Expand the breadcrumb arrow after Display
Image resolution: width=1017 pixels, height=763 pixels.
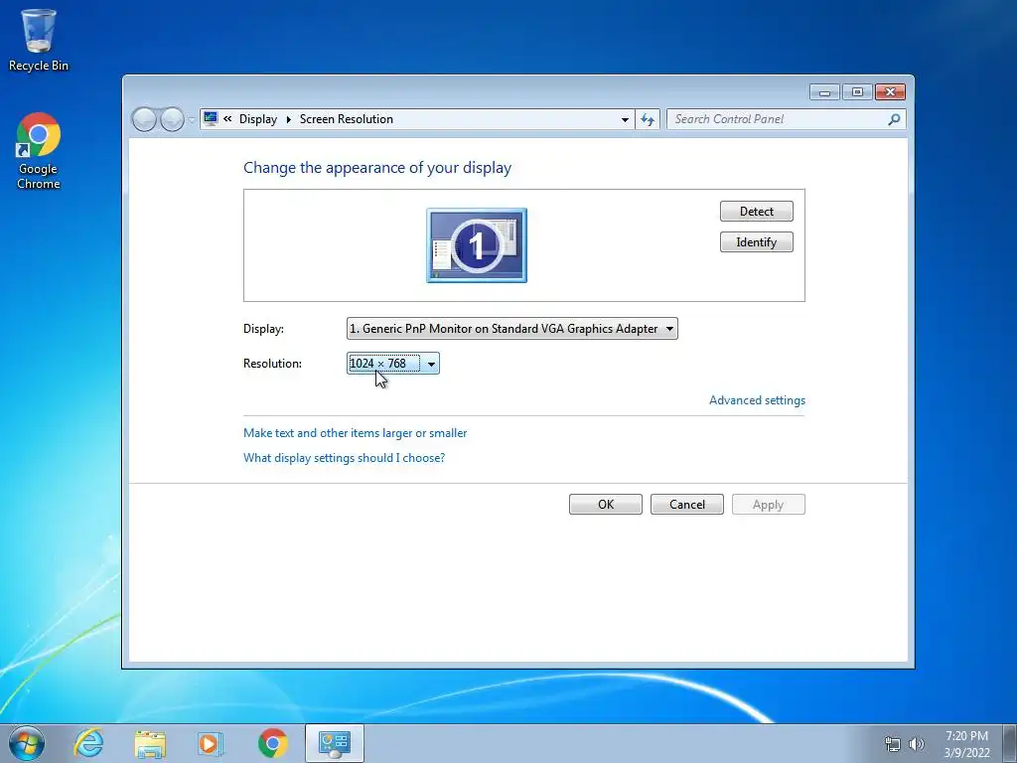289,119
